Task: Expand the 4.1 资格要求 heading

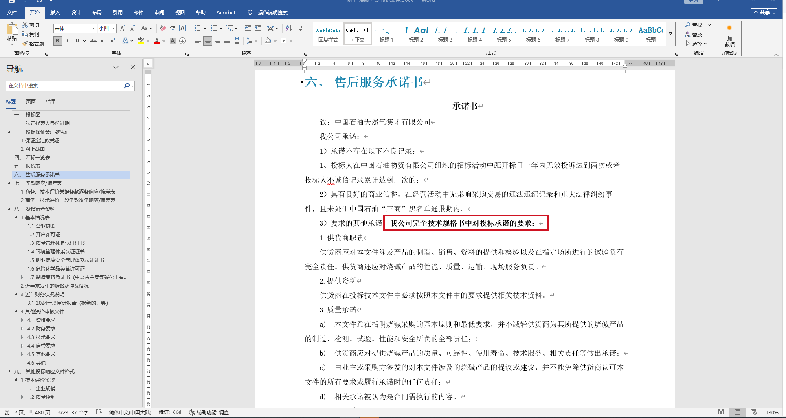Action: (22, 320)
